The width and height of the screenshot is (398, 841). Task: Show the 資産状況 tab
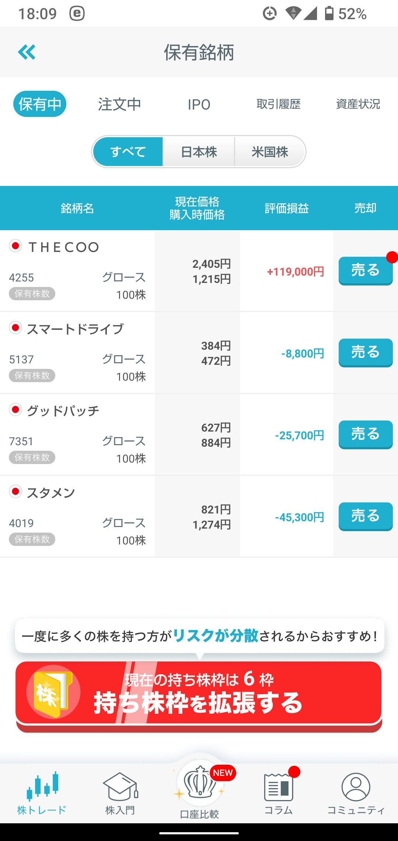[x=358, y=104]
